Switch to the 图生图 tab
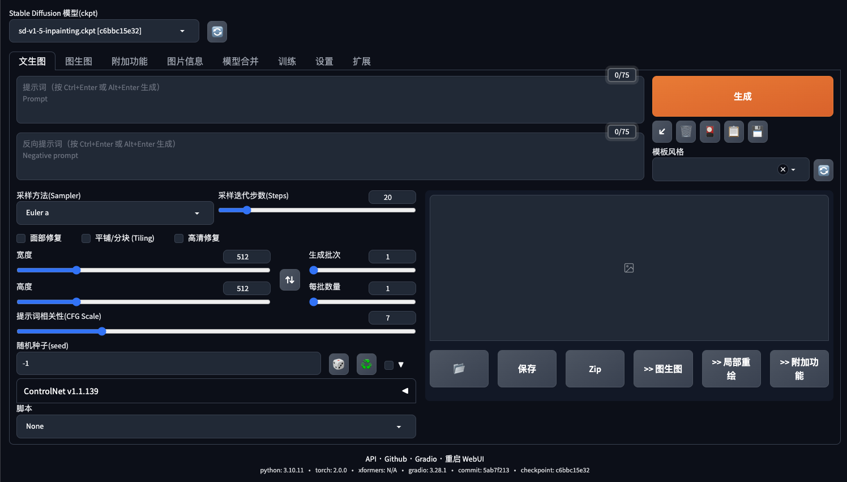 (79, 61)
